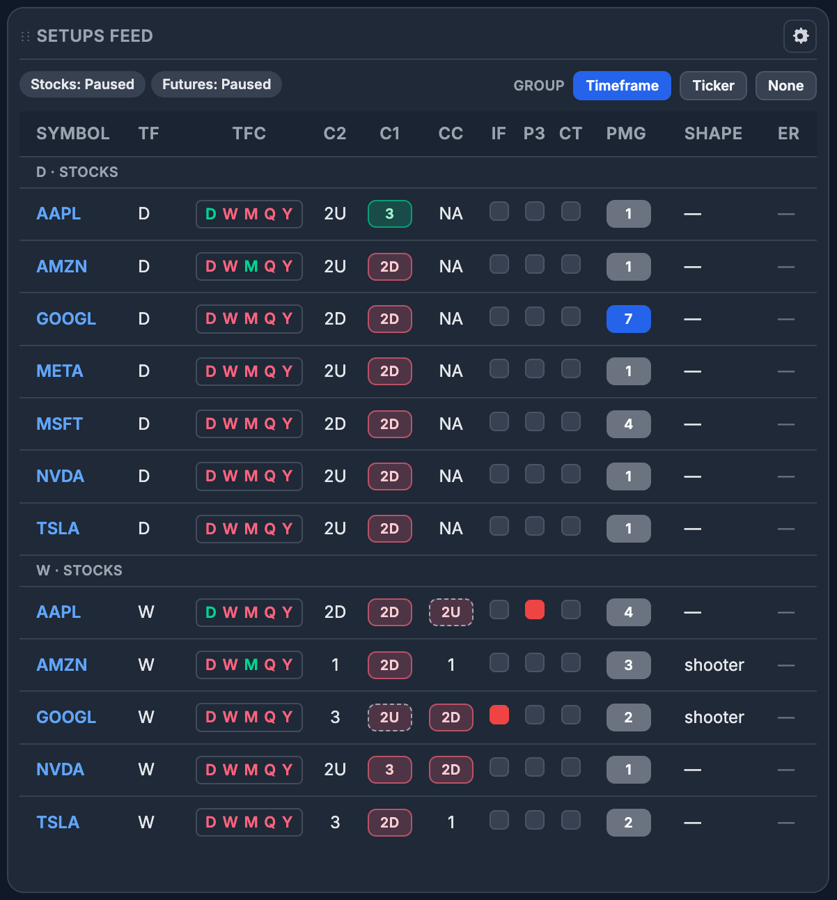Click AAPL's green C1 badge showing 3

(x=389, y=214)
